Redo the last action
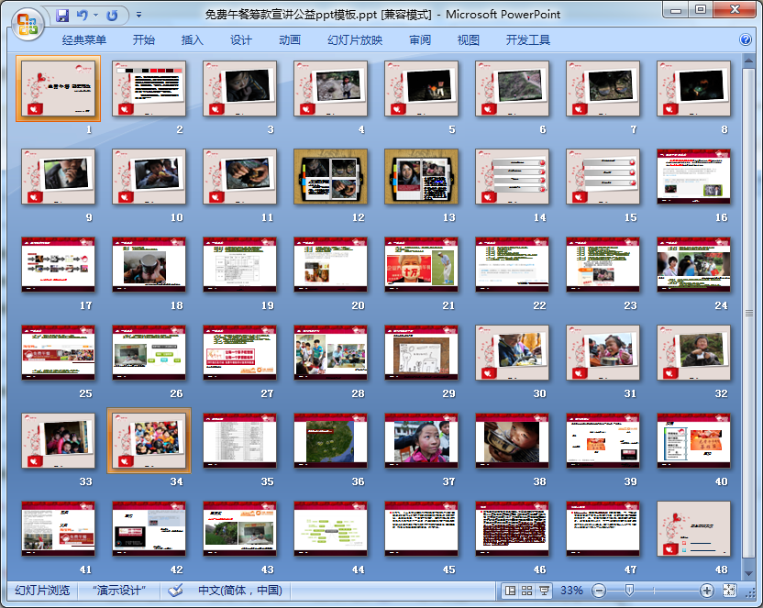The image size is (763, 608). coord(112,16)
